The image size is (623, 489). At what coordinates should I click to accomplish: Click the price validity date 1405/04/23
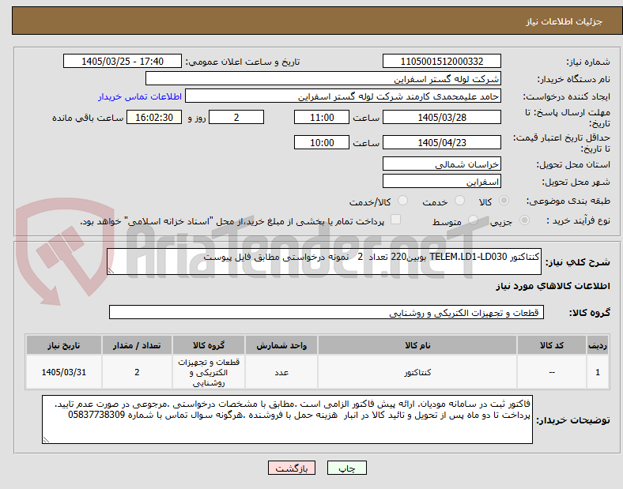click(x=442, y=142)
